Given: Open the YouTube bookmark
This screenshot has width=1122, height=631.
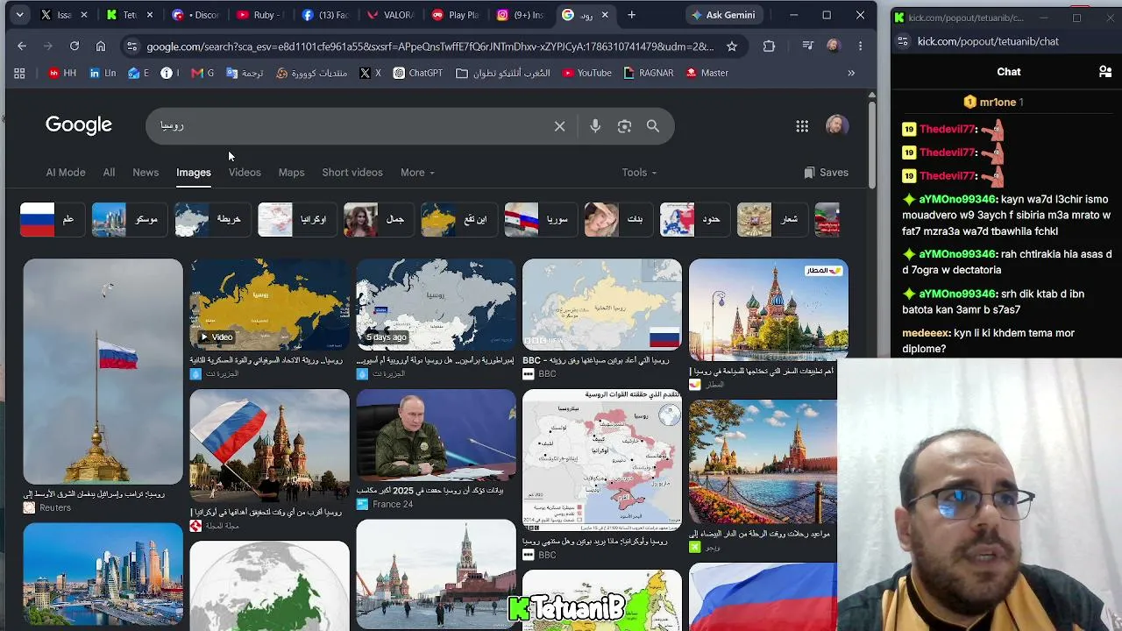Looking at the screenshot, I should click(586, 74).
